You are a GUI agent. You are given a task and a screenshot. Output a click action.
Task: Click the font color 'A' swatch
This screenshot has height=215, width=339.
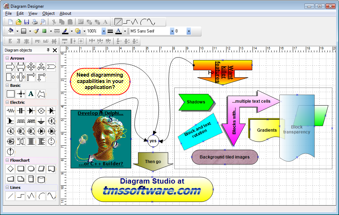coord(118,31)
